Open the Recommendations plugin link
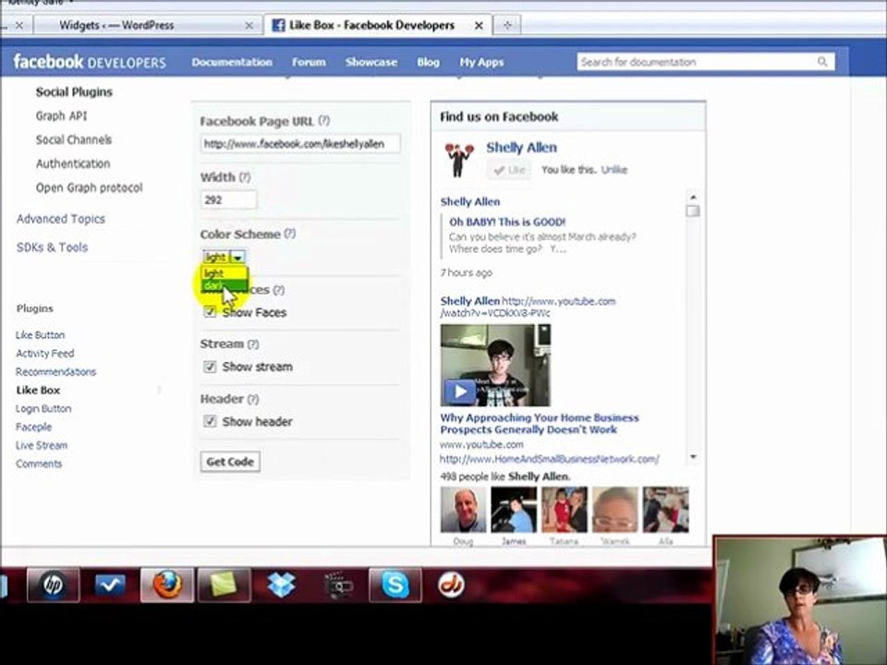The image size is (887, 665). [x=56, y=371]
